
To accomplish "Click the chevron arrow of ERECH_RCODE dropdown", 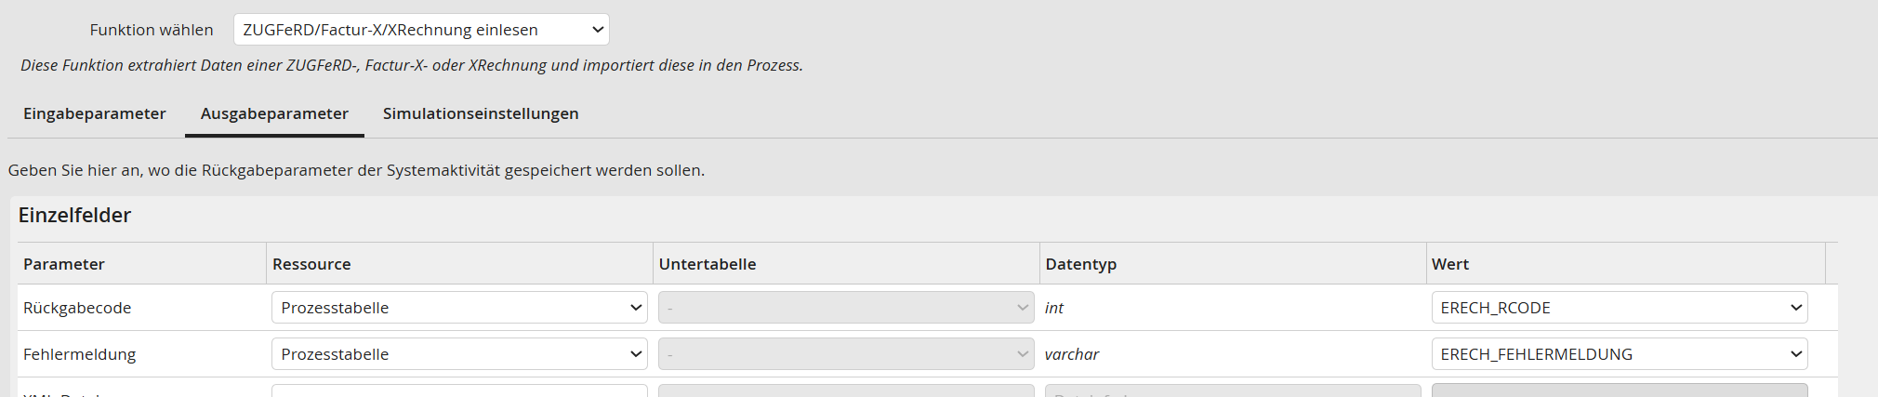I will point(1796,308).
